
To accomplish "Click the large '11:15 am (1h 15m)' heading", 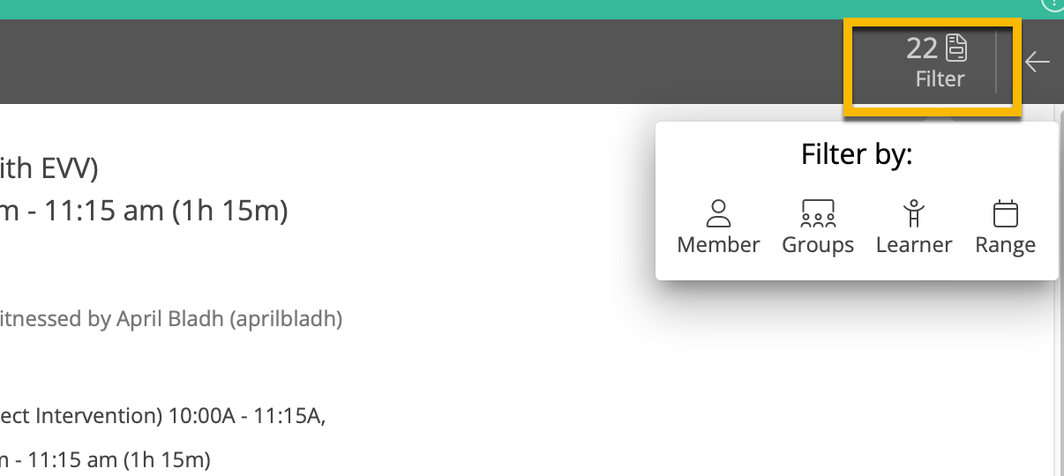I will point(146,212).
